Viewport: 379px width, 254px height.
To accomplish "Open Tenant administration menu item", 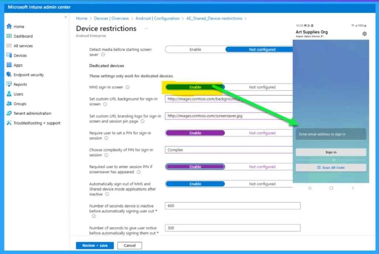I will pos(33,113).
